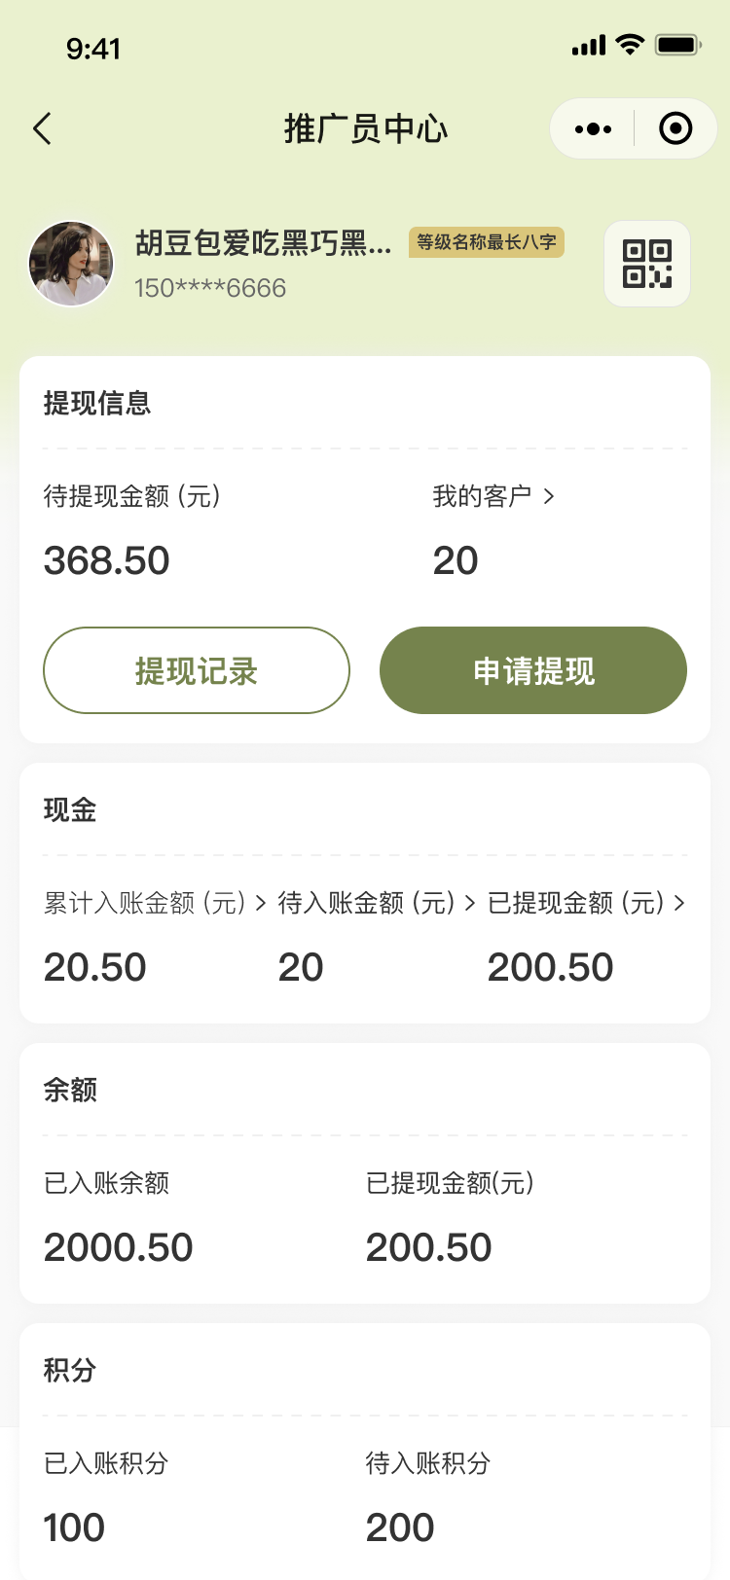
Task: Tap the cellular signal bars icon
Action: pyautogui.click(x=589, y=46)
